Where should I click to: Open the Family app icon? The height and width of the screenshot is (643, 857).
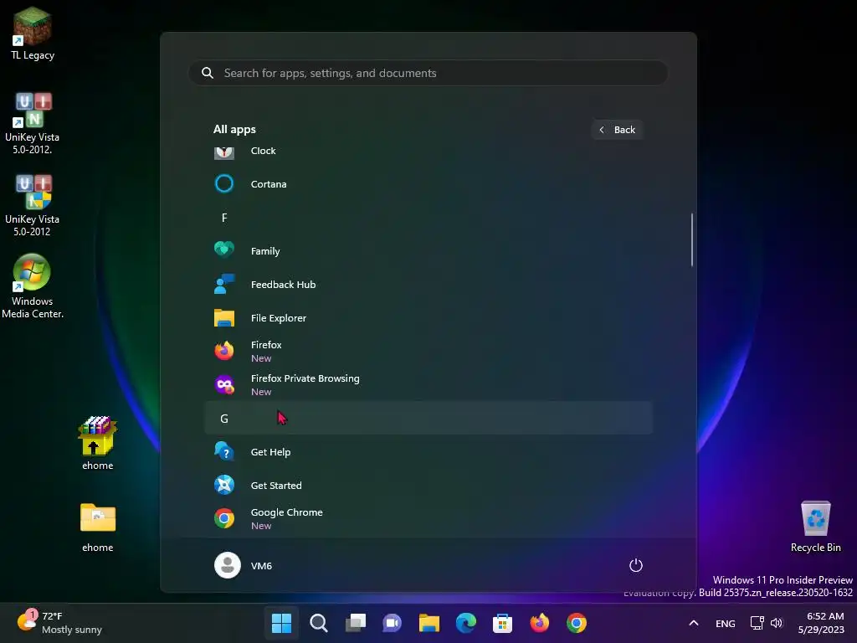[x=224, y=250]
